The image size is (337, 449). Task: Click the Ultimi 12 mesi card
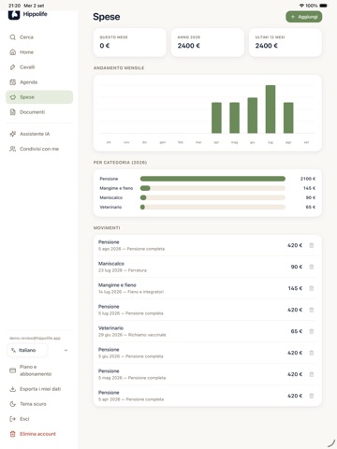point(286,42)
